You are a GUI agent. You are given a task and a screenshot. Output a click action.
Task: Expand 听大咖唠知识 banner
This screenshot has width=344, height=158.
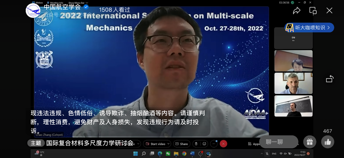[309, 28]
